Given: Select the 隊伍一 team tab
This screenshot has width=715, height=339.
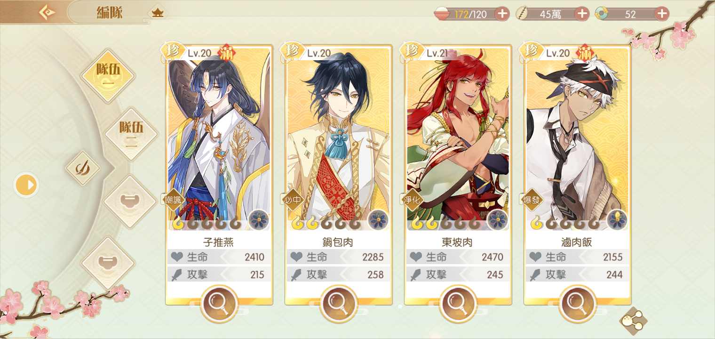Looking at the screenshot, I should click(x=108, y=76).
